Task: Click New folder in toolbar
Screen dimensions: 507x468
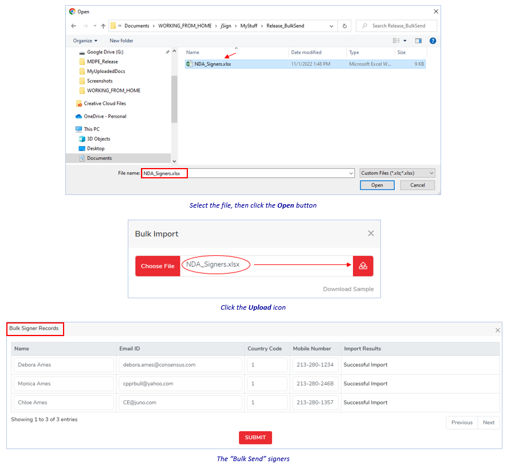Action: pos(121,41)
